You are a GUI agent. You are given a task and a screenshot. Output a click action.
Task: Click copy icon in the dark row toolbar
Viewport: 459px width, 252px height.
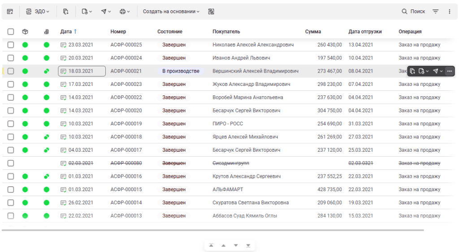412,71
